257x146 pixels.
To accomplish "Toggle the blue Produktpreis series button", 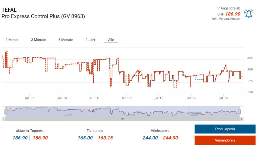I will [225, 129].
